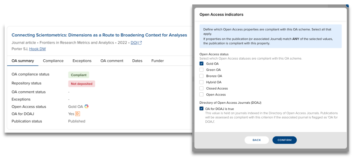Click the Back button

point(257,140)
